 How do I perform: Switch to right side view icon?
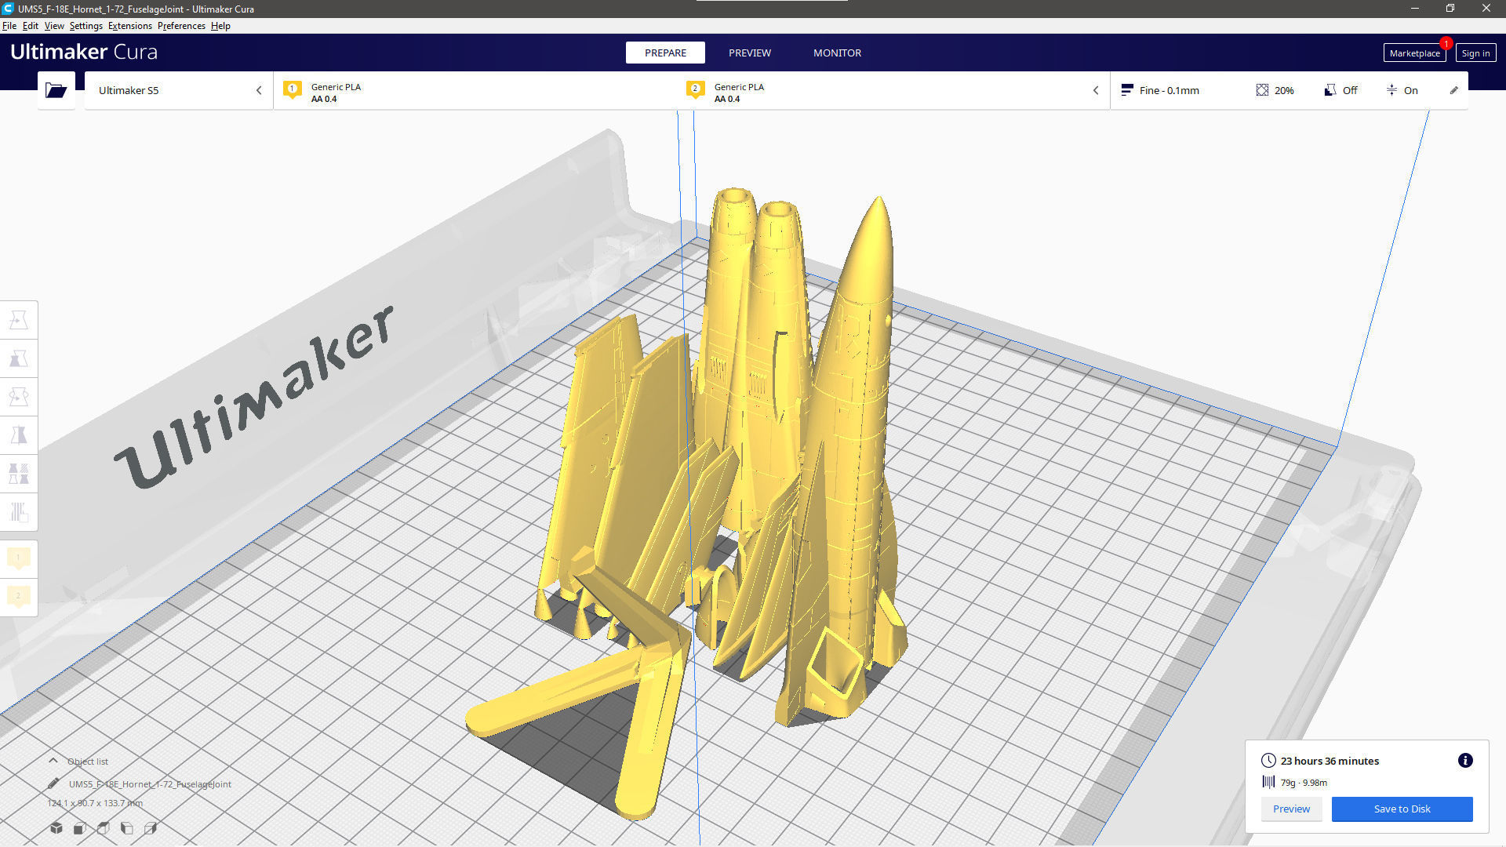[x=151, y=827]
